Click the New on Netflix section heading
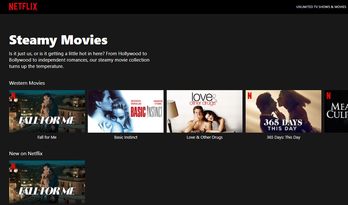The width and height of the screenshot is (348, 205). pyautogui.click(x=26, y=153)
